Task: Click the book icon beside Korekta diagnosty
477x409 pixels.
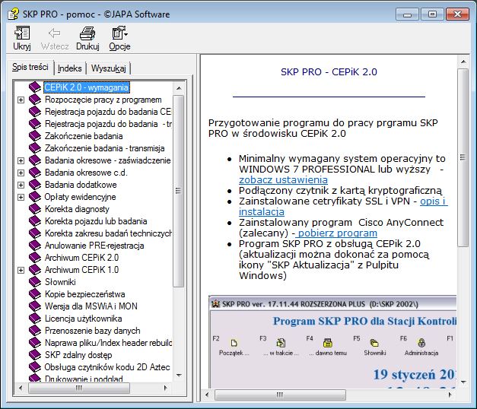Action: [35, 209]
